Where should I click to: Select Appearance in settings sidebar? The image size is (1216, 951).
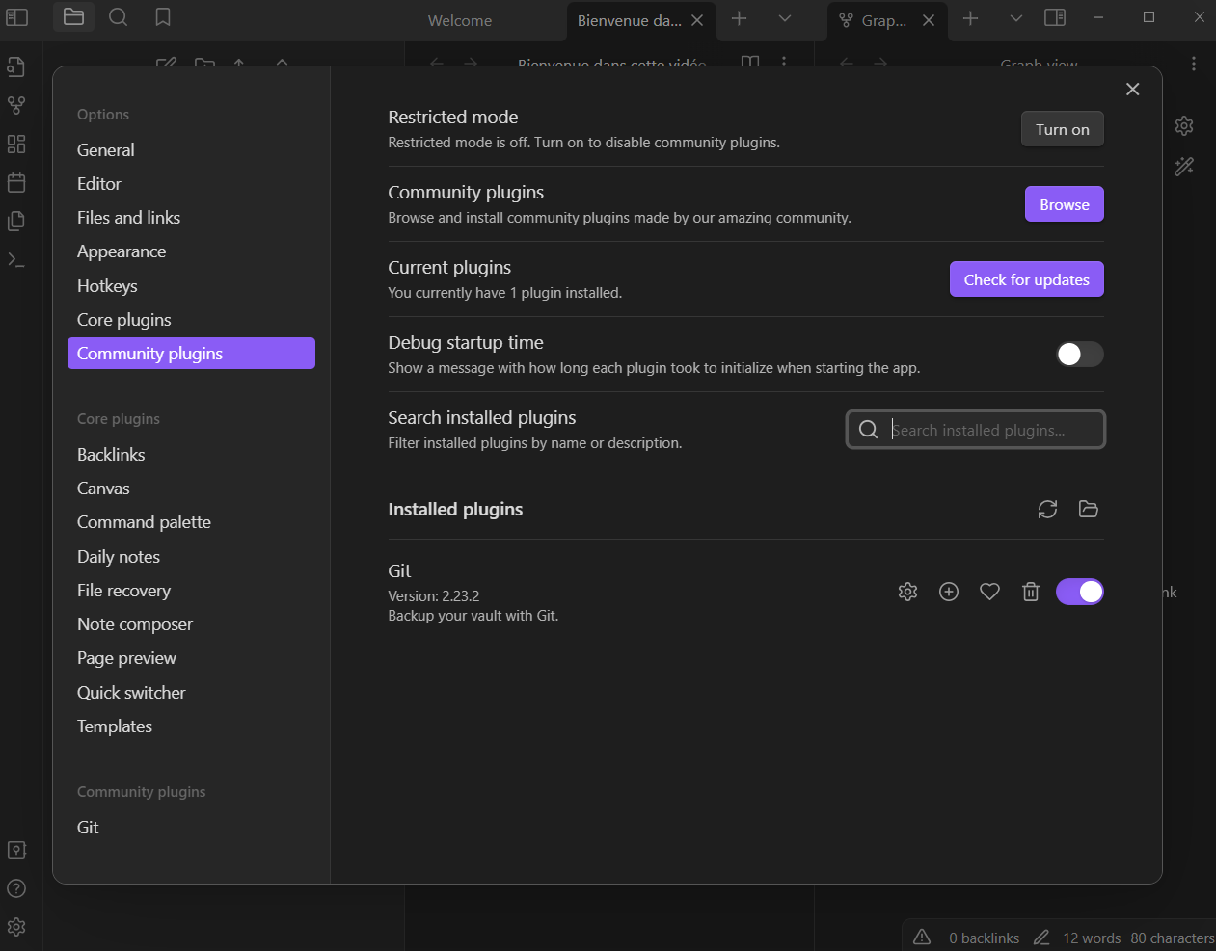[122, 251]
